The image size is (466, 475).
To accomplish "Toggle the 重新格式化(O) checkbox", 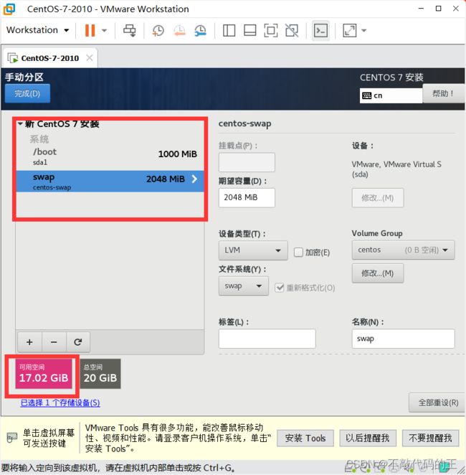I will click(x=279, y=288).
